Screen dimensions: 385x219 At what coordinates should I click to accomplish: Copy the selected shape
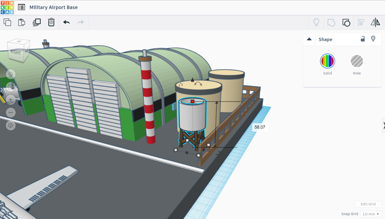[7, 22]
